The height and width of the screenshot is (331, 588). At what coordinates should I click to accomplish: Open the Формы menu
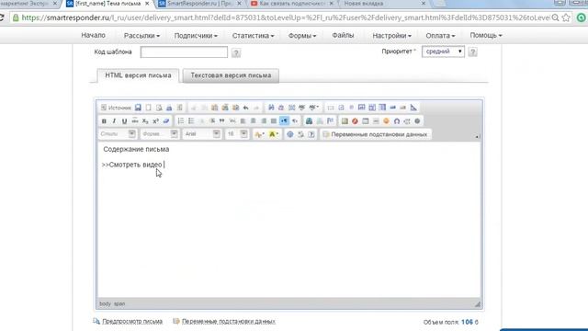pyautogui.click(x=302, y=36)
